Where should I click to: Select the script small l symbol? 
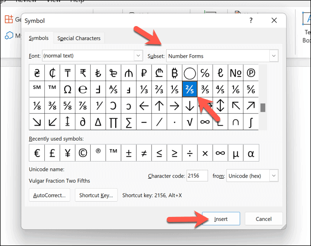tap(220, 72)
